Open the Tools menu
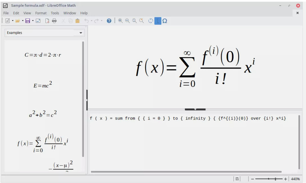 coord(55,13)
